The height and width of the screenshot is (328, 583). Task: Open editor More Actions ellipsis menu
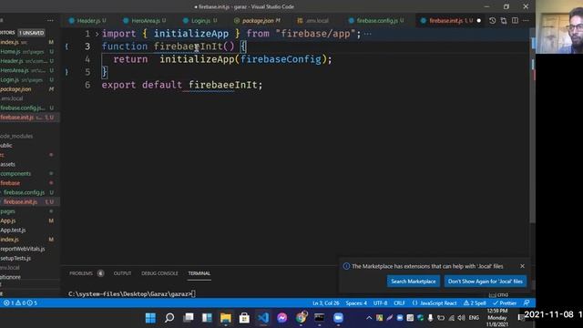click(526, 21)
